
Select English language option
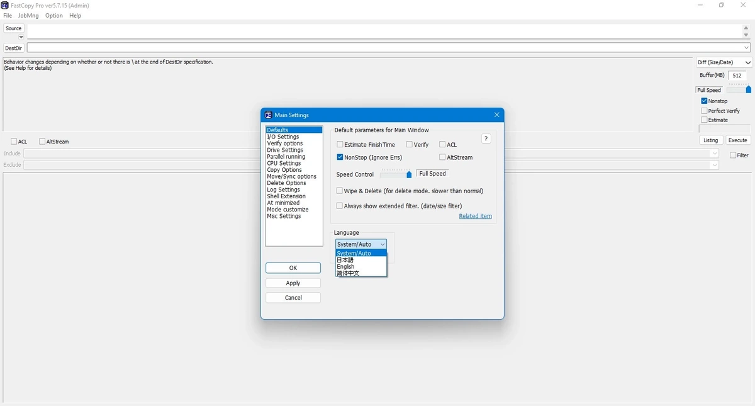coord(361,266)
